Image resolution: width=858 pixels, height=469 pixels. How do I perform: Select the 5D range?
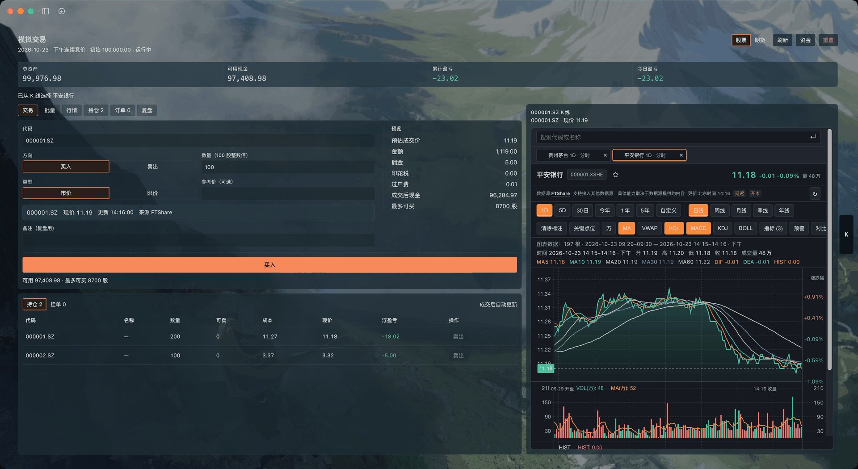click(x=562, y=210)
